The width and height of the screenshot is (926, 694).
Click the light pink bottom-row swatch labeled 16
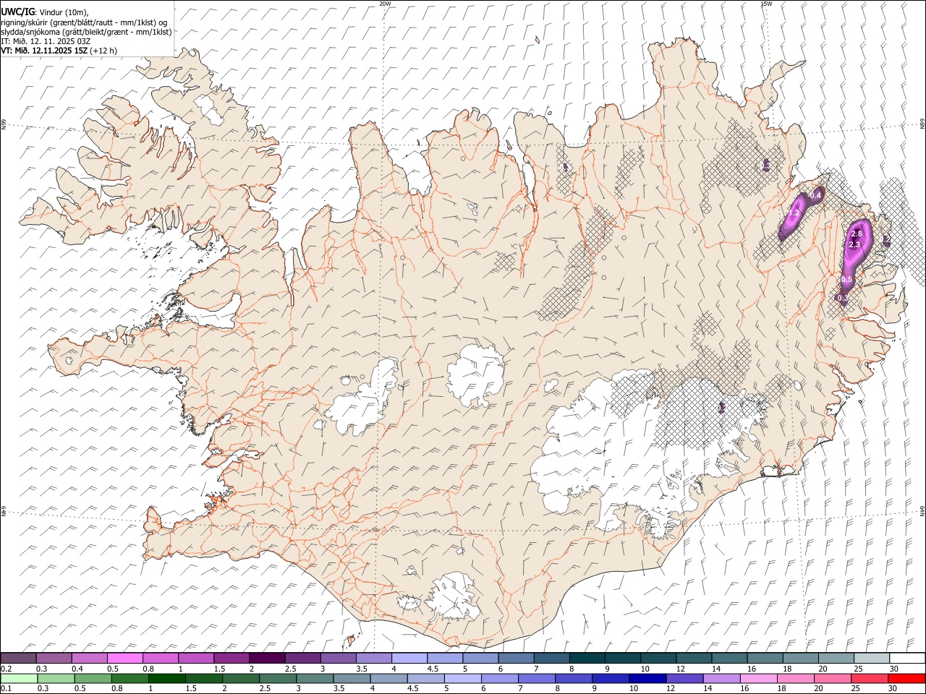click(x=759, y=679)
